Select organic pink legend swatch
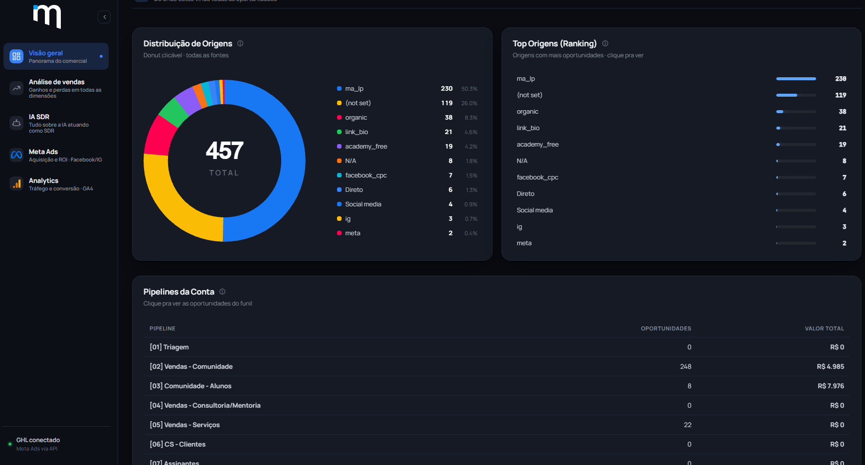The image size is (865, 465). tap(339, 118)
